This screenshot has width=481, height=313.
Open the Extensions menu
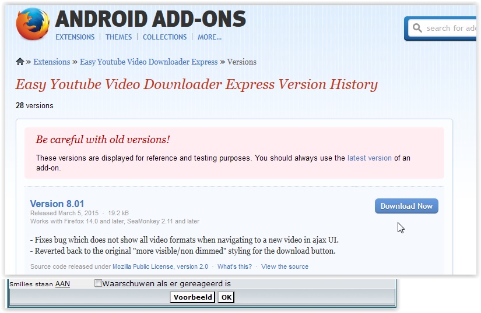point(75,37)
